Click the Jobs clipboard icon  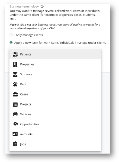[15, 144]
